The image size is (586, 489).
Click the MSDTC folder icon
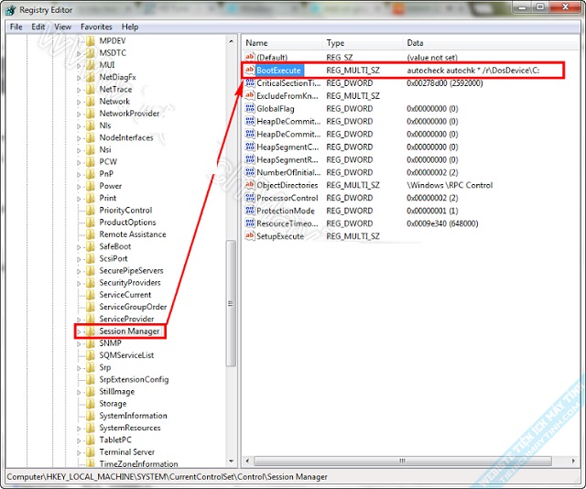click(90, 53)
